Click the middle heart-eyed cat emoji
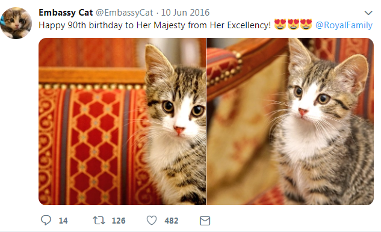This screenshot has width=381, height=232. click(293, 25)
